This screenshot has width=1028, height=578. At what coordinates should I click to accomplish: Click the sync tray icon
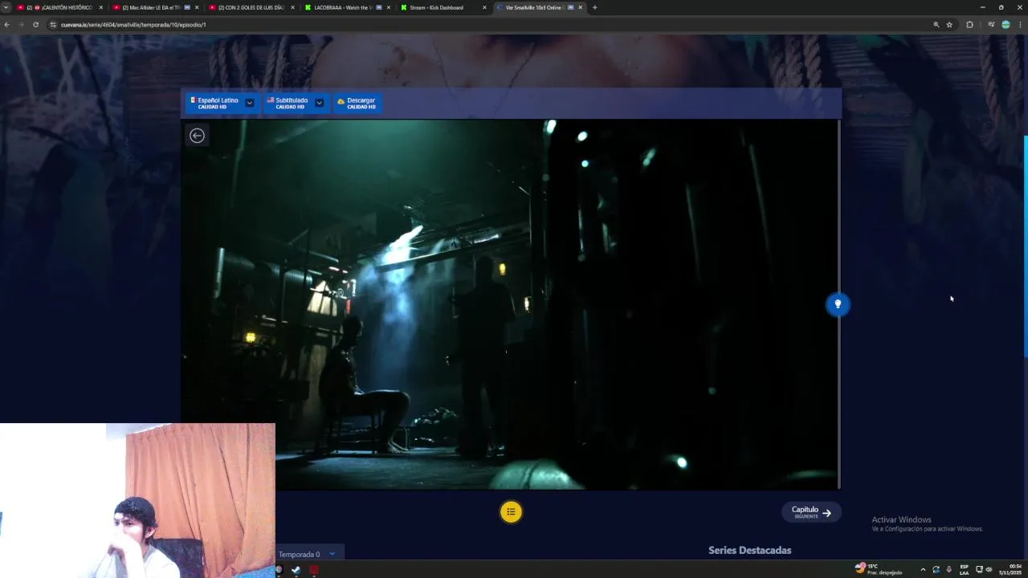pyautogui.click(x=936, y=570)
